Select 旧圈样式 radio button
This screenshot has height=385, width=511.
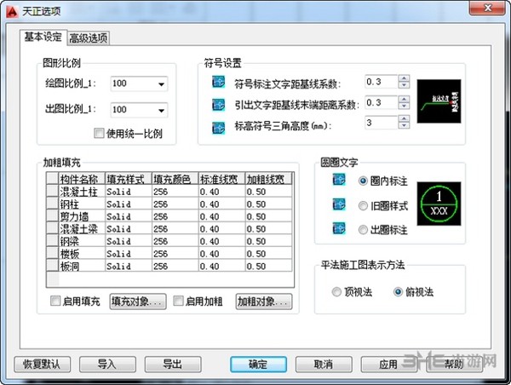[x=363, y=206]
